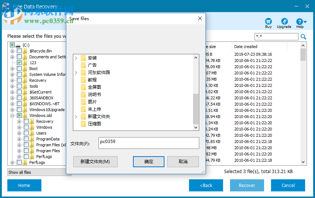Check the 360SANDBOX folder checkbox

coord(19,98)
